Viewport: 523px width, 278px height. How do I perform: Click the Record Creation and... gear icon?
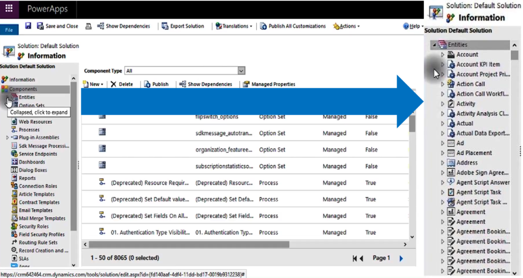pyautogui.click(x=14, y=250)
